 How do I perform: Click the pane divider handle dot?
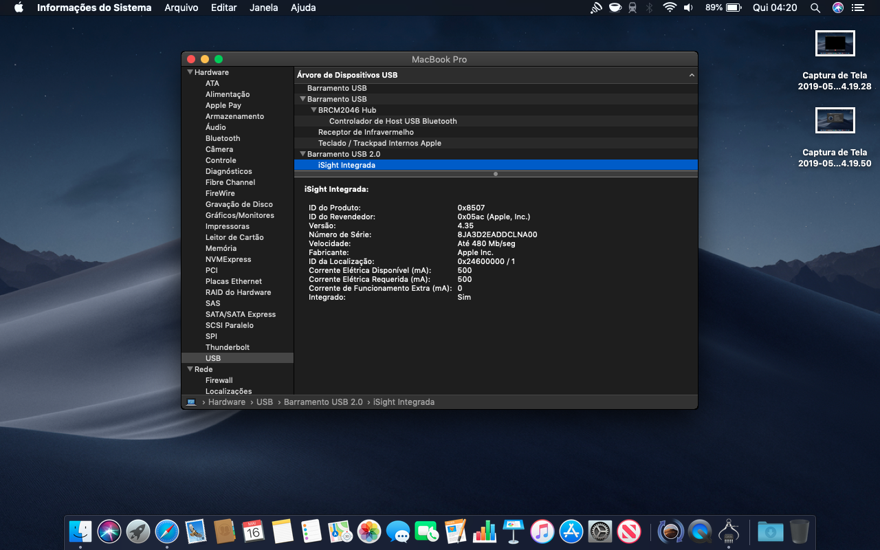coord(496,174)
